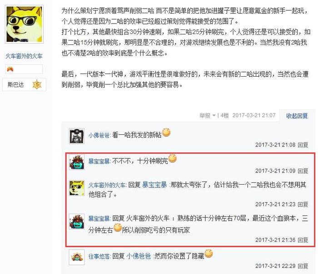Click the 斯巴达 level 5 star badge

tap(37, 84)
